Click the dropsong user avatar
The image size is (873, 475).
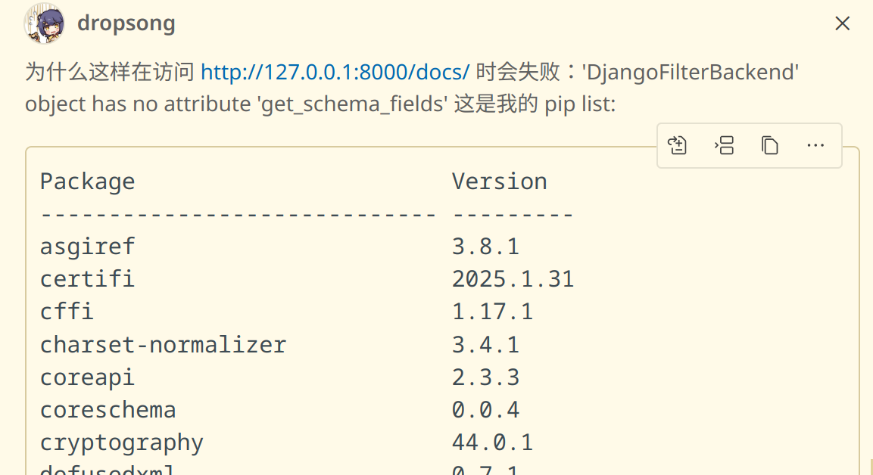tap(43, 23)
